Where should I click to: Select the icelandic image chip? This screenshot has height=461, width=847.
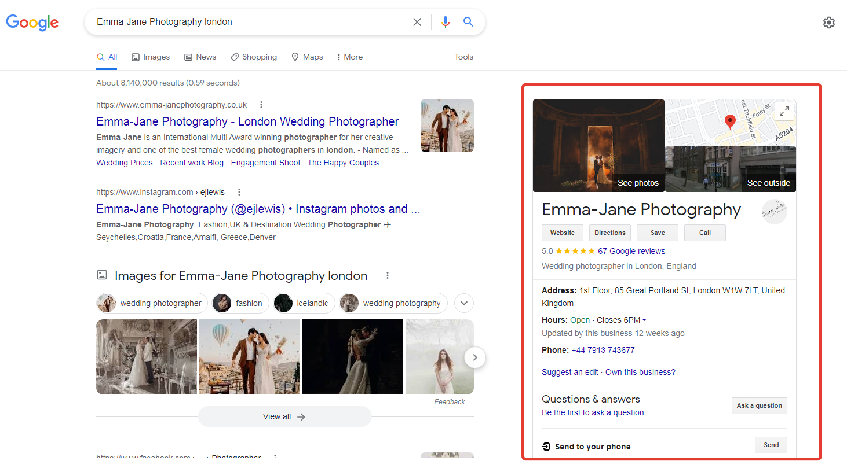(x=304, y=303)
